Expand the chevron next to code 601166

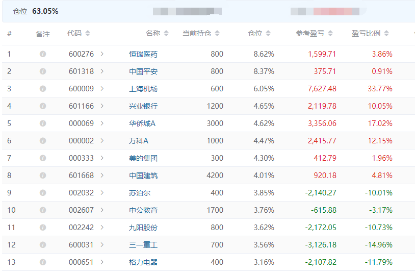tap(102, 106)
